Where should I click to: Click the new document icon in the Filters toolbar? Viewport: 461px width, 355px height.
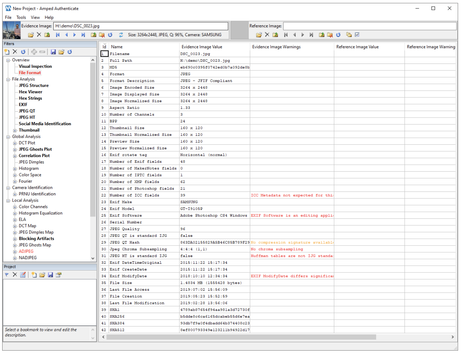pyautogui.click(x=7, y=52)
